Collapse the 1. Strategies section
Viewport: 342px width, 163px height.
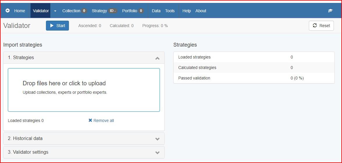coord(84,58)
